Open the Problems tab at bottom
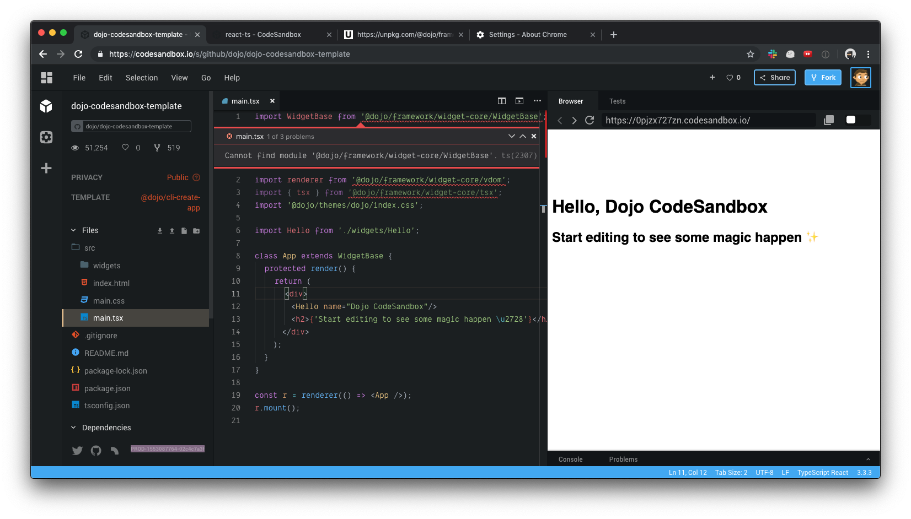 [623, 459]
